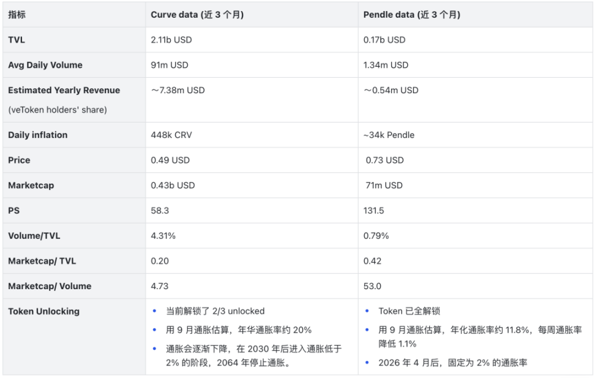This screenshot has height=378, width=595.
Task: Click the Curve data column header
Action: 196,15
